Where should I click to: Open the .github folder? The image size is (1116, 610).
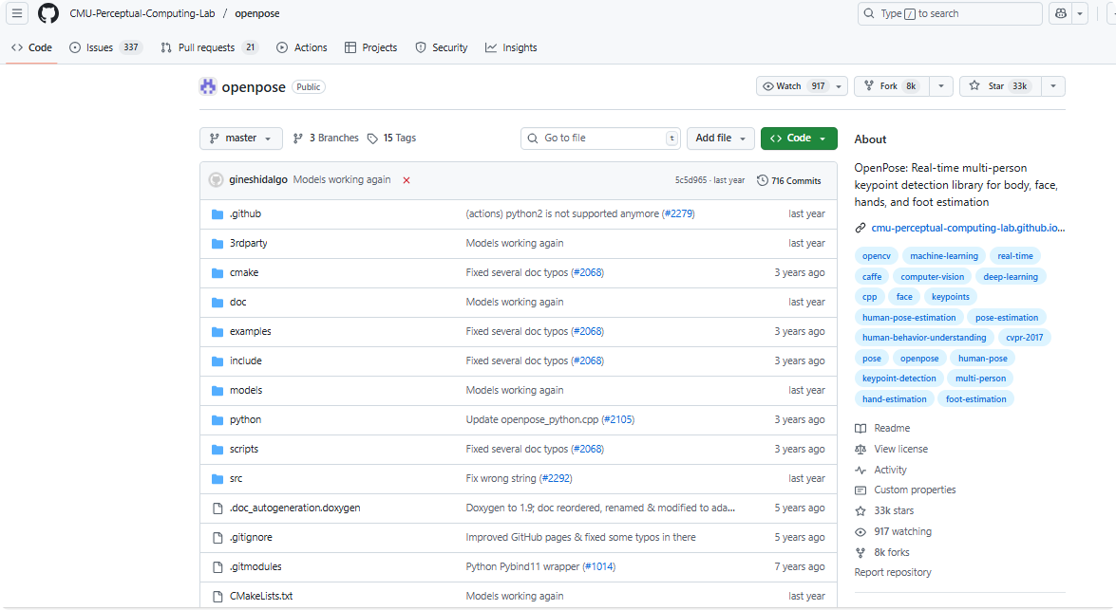(246, 214)
